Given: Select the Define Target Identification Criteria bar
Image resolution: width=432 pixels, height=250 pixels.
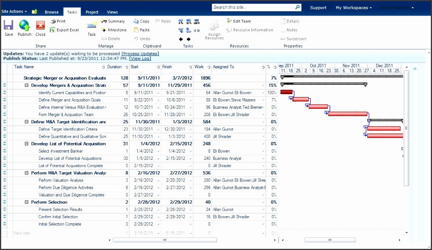Looking at the screenshot, I should [x=384, y=128].
